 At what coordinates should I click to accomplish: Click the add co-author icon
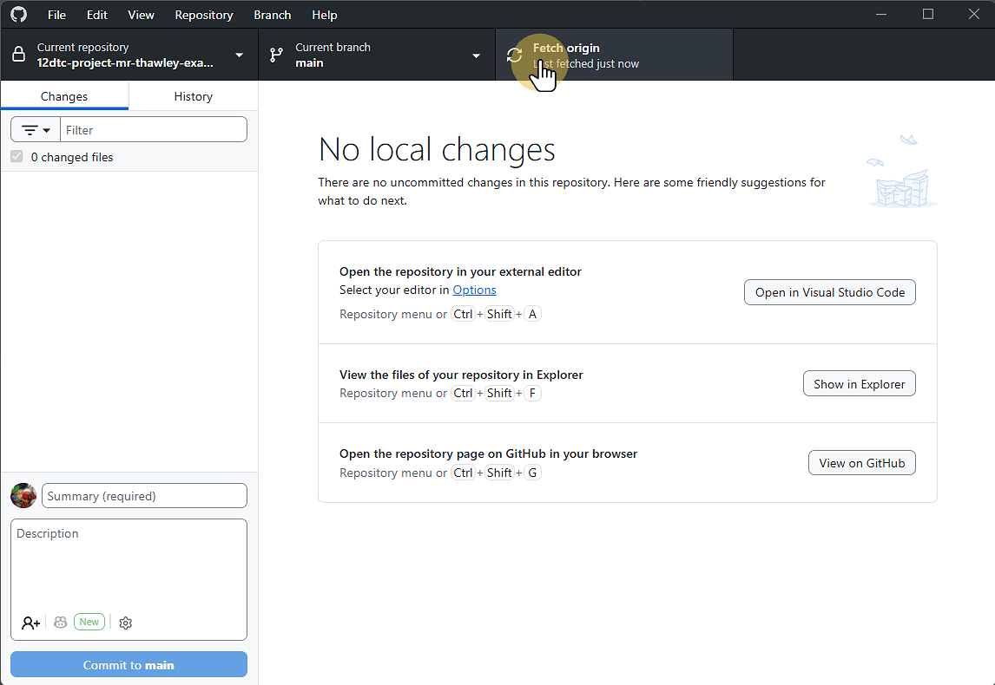(30, 623)
